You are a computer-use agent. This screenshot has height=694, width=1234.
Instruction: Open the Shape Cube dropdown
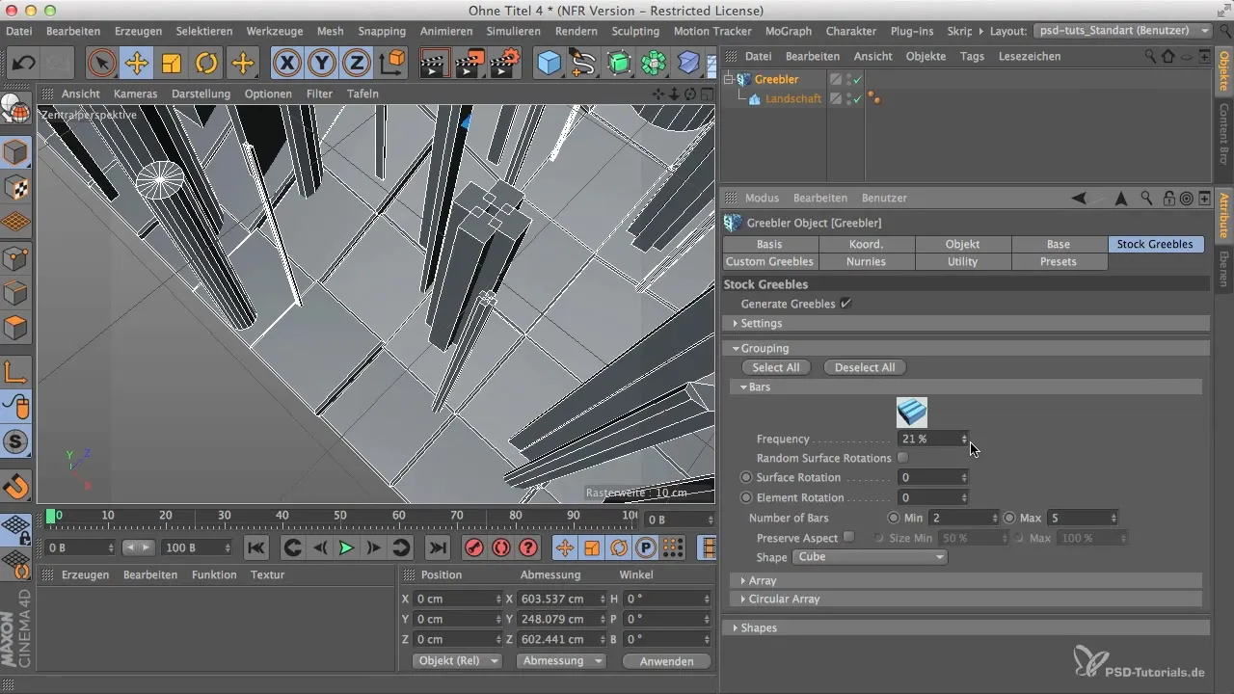869,557
